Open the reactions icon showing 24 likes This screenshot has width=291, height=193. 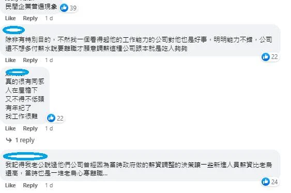pos(266,182)
